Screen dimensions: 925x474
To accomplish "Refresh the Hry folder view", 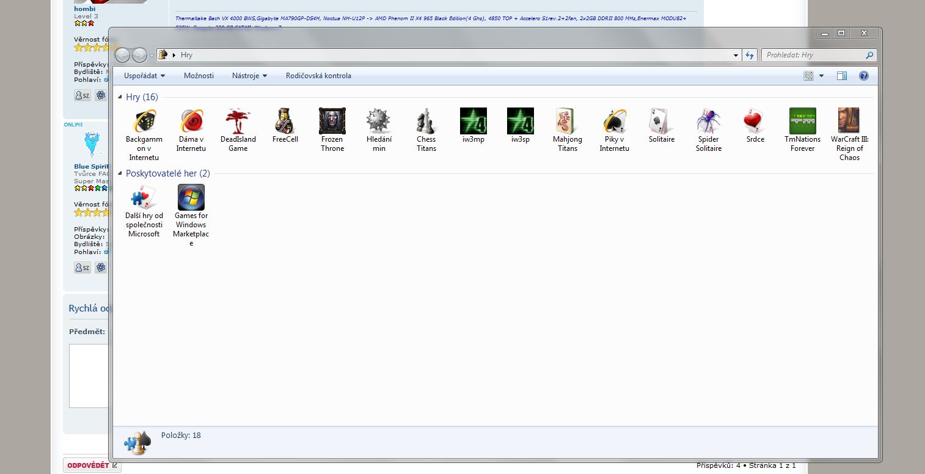I will (x=750, y=55).
